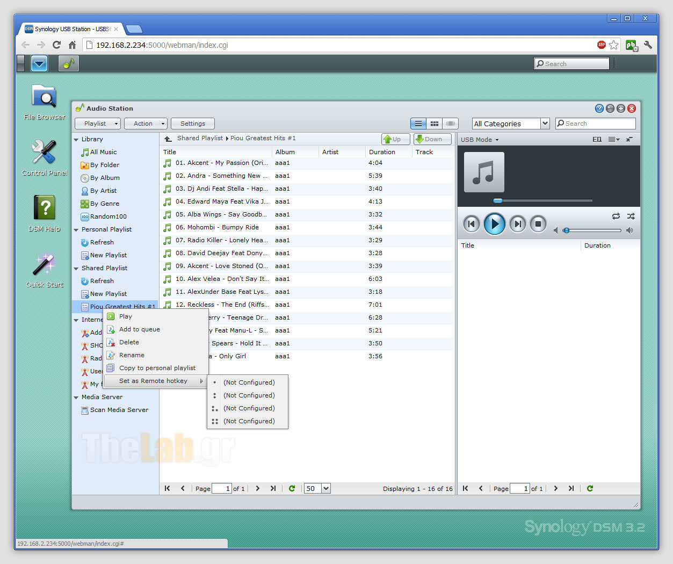Refresh the player queue list

pyautogui.click(x=590, y=488)
